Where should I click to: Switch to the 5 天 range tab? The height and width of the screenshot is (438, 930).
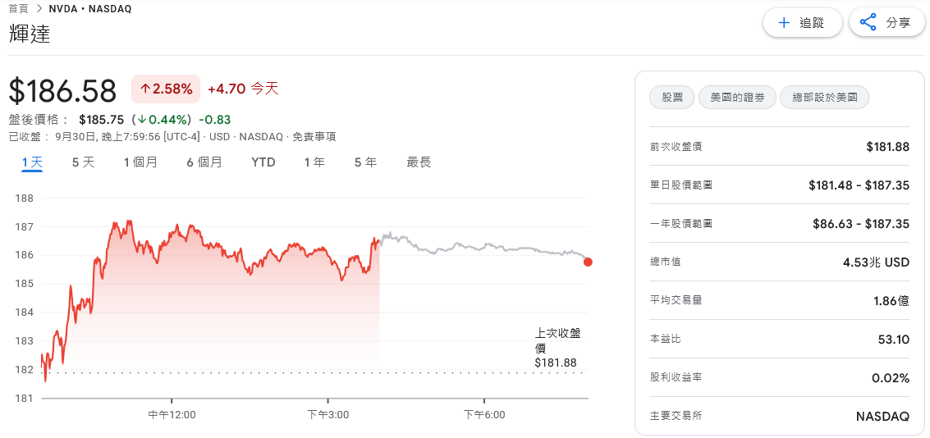pos(83,162)
